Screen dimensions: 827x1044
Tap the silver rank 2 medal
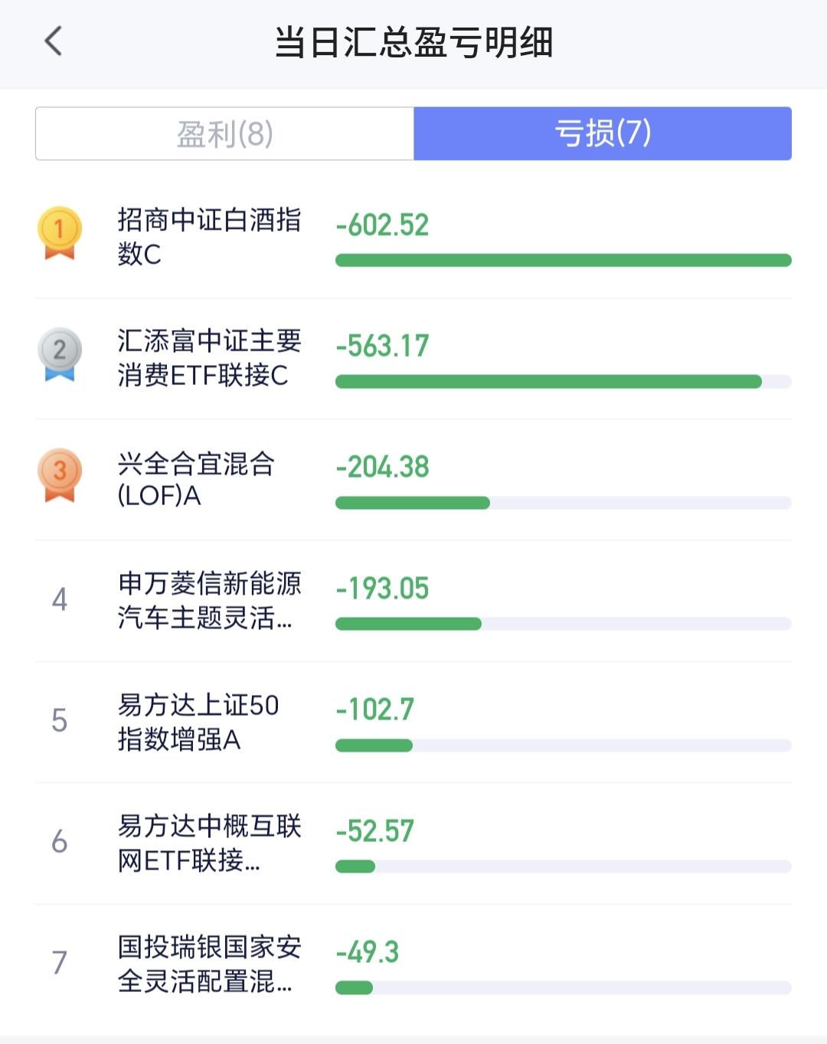(60, 353)
